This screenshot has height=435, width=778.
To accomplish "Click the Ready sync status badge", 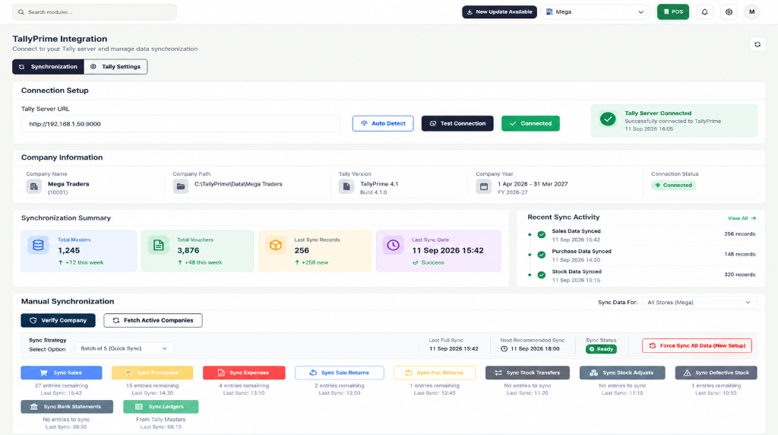I will (601, 349).
